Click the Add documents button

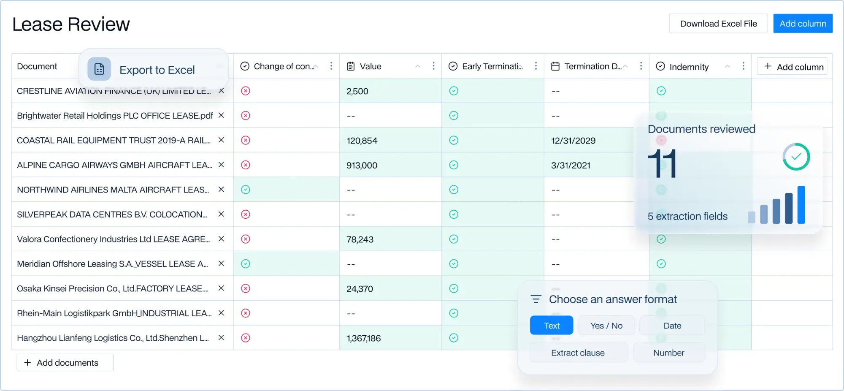(x=65, y=362)
